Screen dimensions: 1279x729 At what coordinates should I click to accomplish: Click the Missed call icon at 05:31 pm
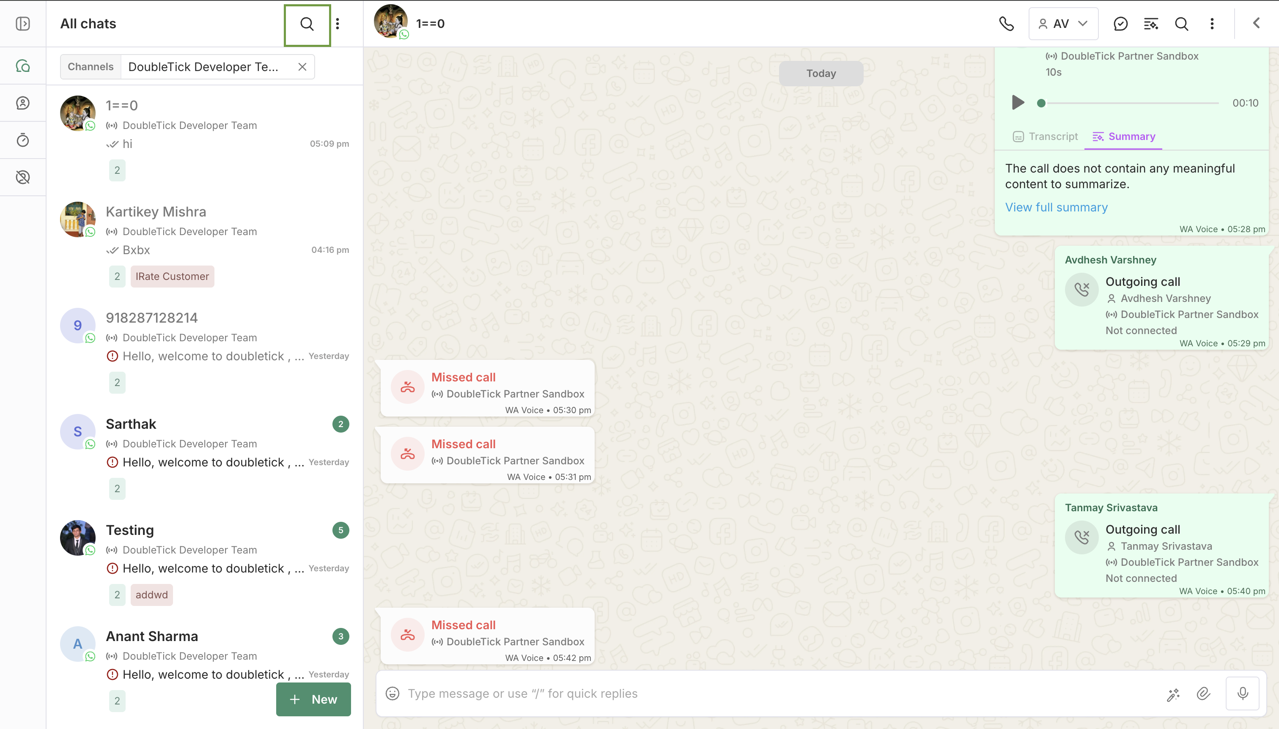408,454
